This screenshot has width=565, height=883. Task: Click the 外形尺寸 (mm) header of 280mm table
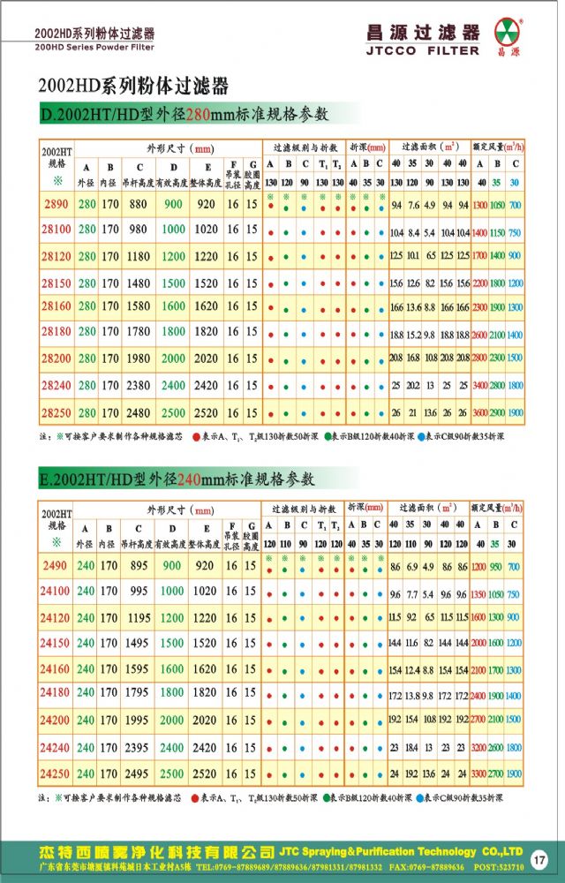[180, 148]
